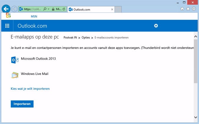Open the address bar dropdown arrow

tap(48, 9)
